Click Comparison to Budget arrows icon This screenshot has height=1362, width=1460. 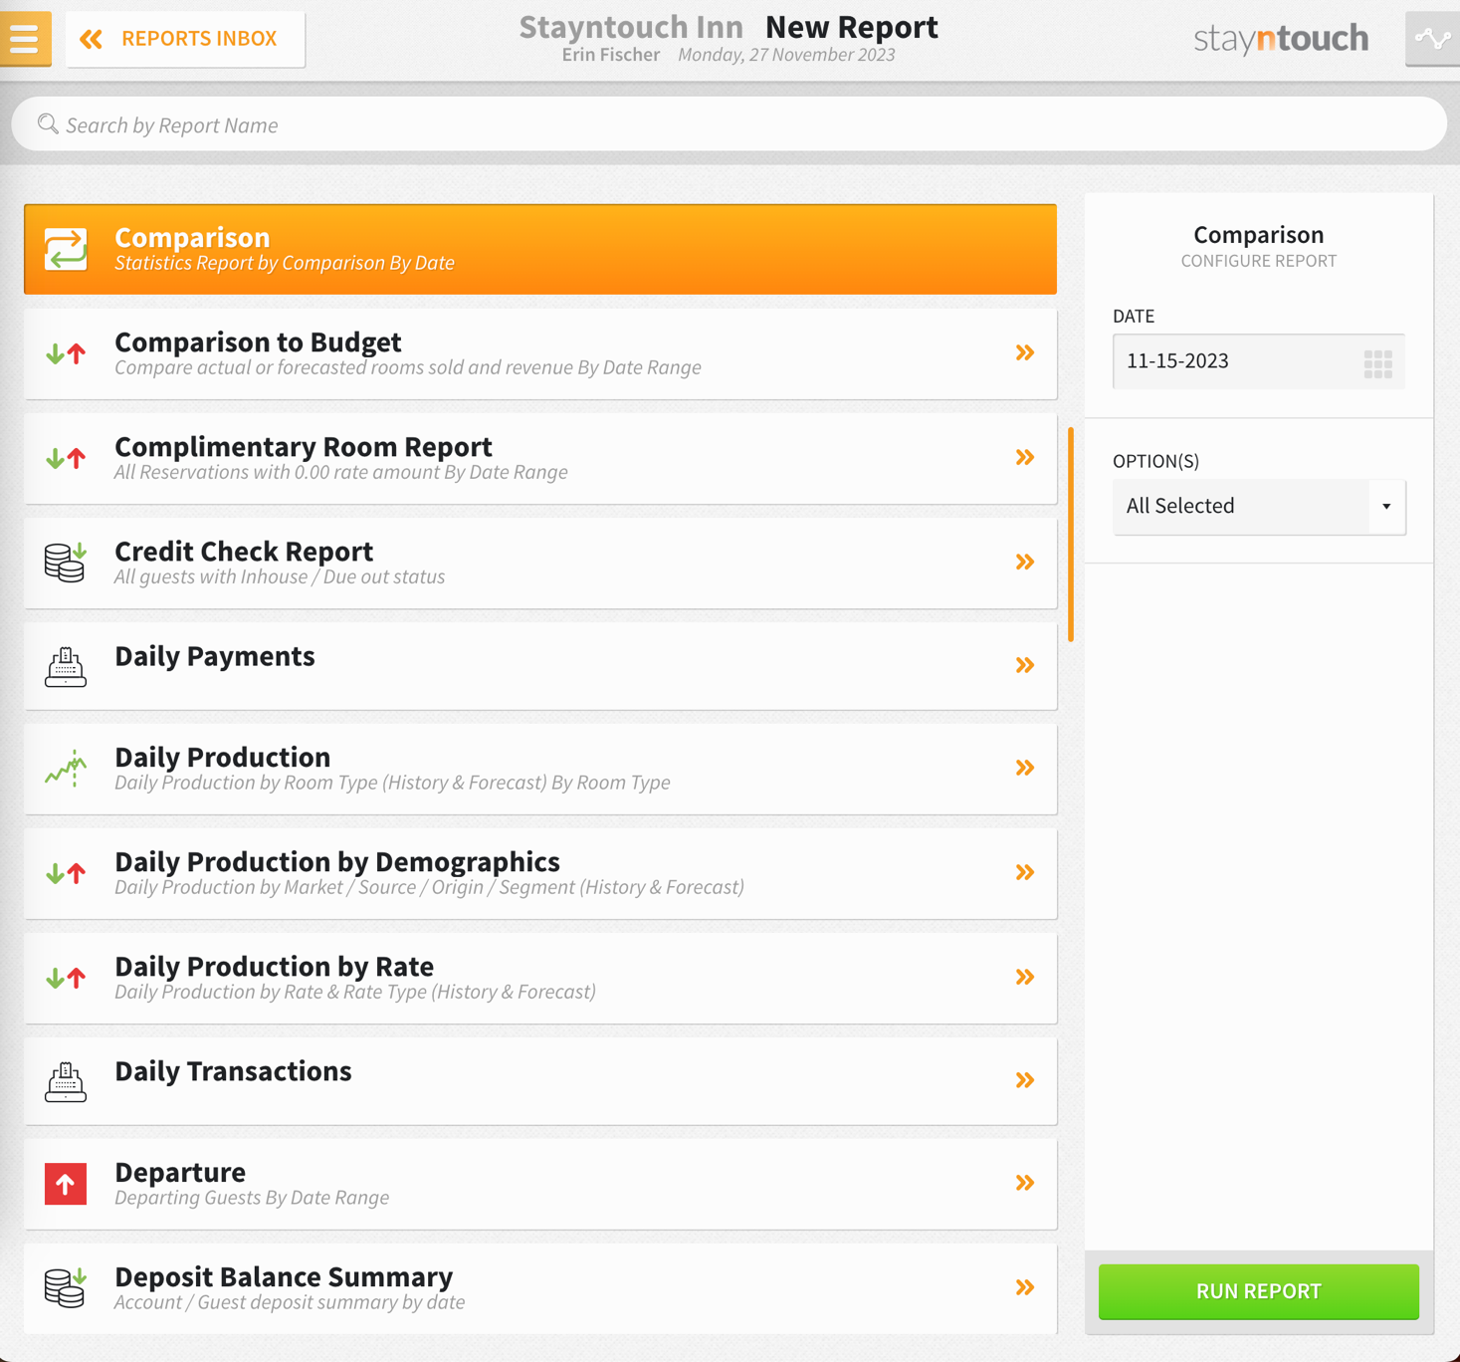point(66,353)
